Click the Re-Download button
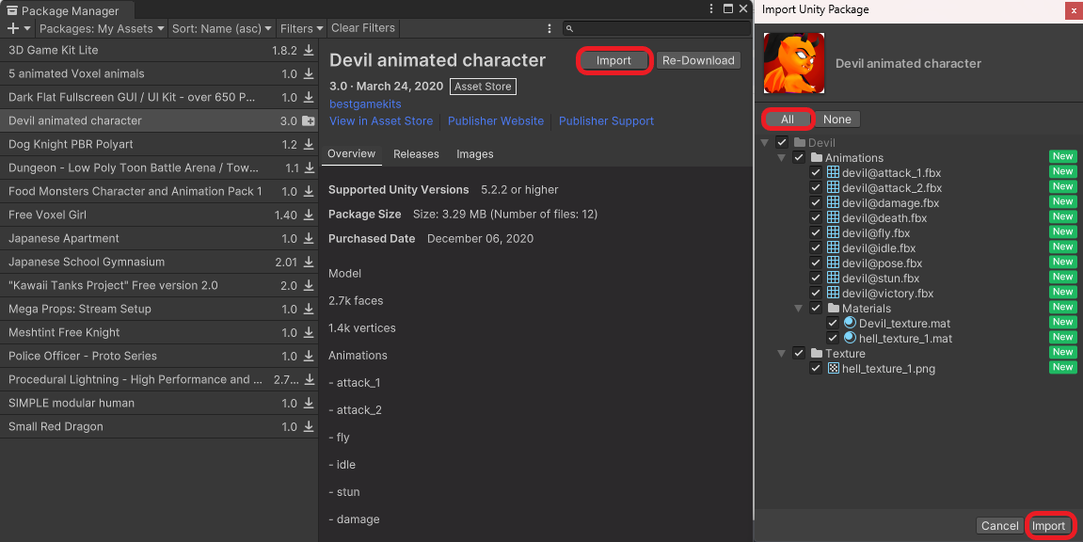Image resolution: width=1083 pixels, height=542 pixels. (698, 61)
